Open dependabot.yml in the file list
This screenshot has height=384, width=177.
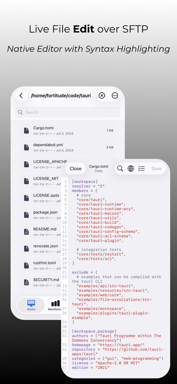[67, 147]
